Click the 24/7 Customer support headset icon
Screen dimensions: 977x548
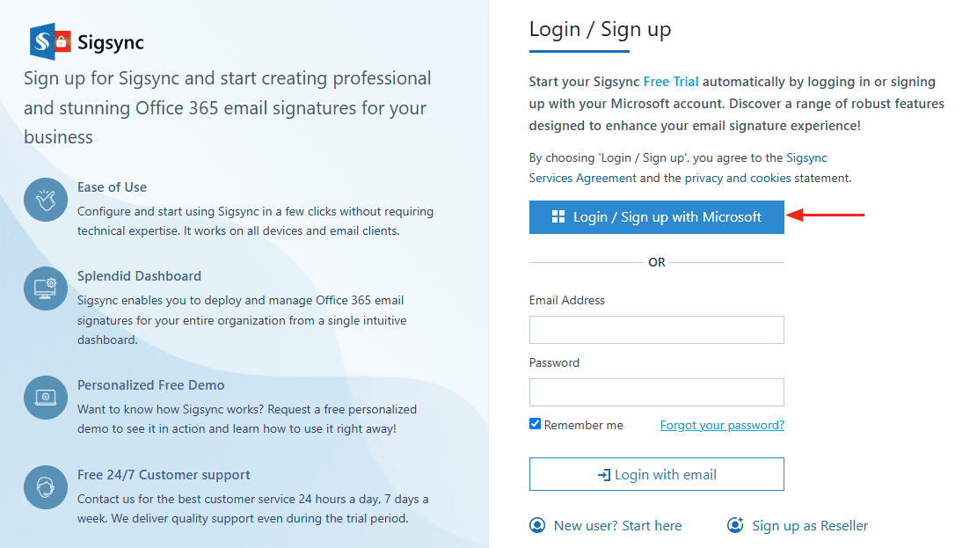[x=46, y=486]
